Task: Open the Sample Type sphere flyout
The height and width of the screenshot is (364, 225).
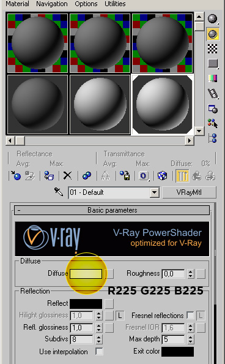Action: pos(212,19)
